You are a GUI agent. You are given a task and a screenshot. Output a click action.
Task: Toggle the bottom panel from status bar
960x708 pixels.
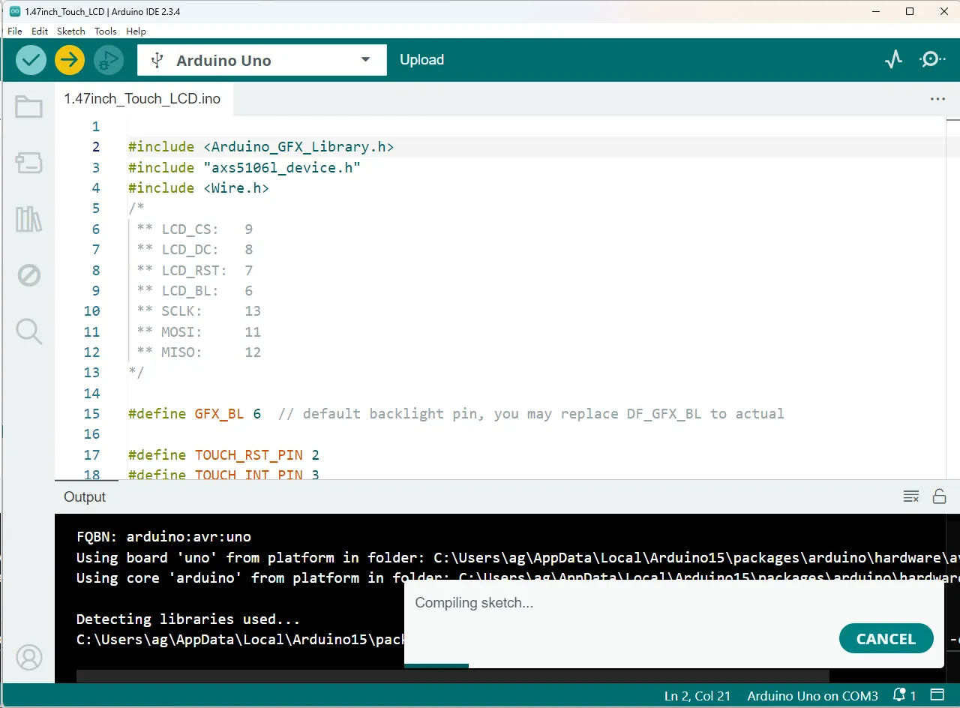[x=937, y=695]
